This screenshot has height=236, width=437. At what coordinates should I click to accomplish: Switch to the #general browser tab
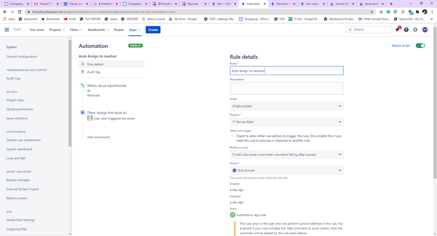[x=194, y=4]
